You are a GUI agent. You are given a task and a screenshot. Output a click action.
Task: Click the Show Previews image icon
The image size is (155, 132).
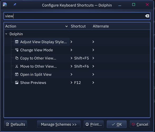[x=17, y=82]
